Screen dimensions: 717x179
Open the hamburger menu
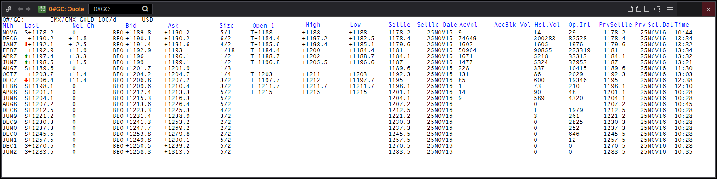[671, 9]
